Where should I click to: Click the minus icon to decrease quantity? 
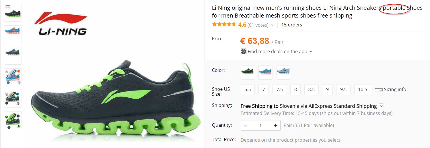tap(246, 125)
